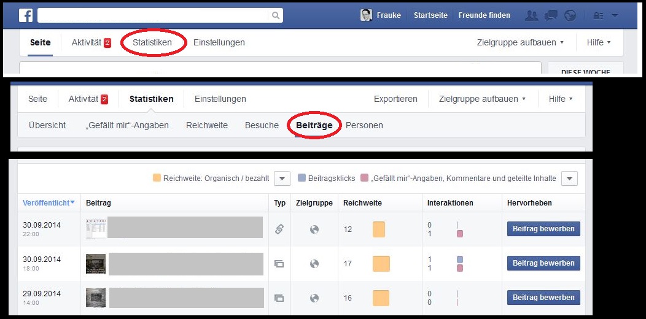This screenshot has height=319, width=646.
Task: Click Hervorheben column header
Action: coord(529,203)
